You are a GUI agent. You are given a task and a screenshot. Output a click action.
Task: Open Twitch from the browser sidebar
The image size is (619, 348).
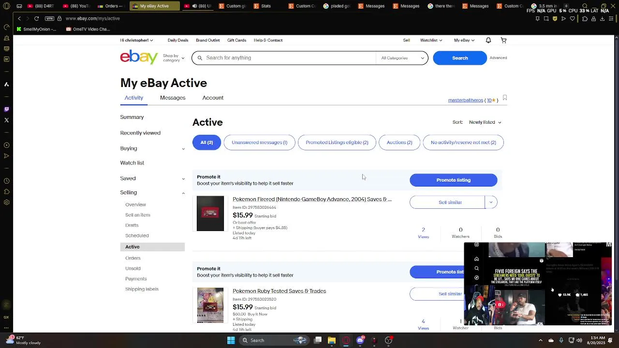click(6, 109)
